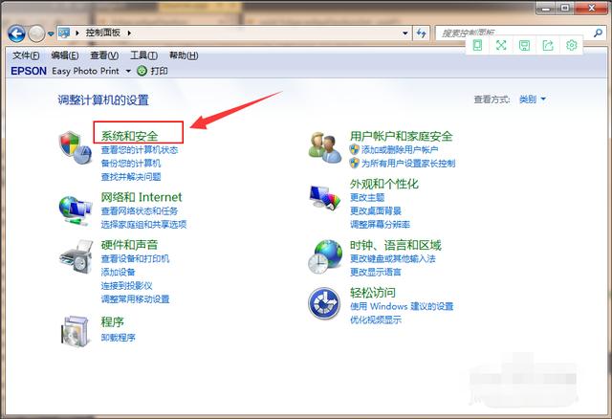Click the refresh button beside address bar
Image resolution: width=612 pixels, height=419 pixels.
pos(421,33)
